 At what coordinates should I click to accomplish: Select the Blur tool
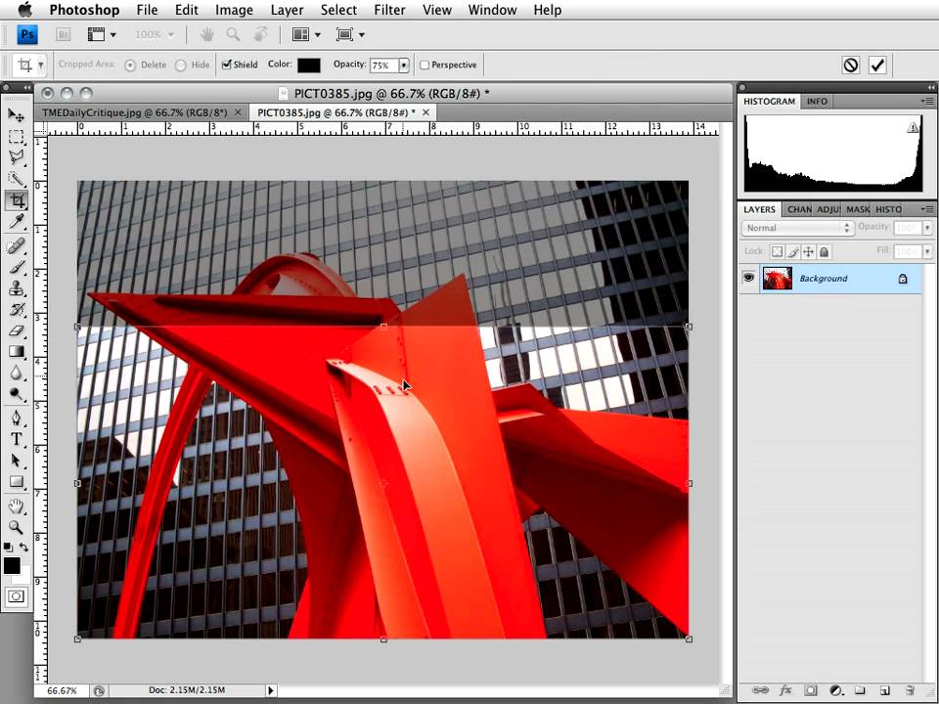click(x=17, y=373)
